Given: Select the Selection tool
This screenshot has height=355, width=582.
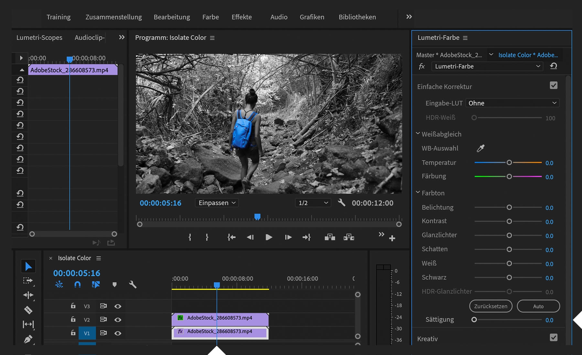Looking at the screenshot, I should click(x=28, y=266).
